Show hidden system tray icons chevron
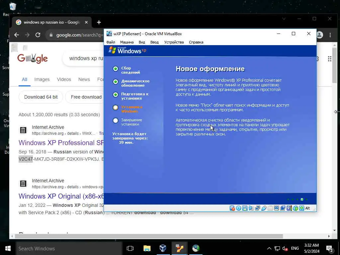This screenshot has height=255, width=340. pyautogui.click(x=269, y=248)
